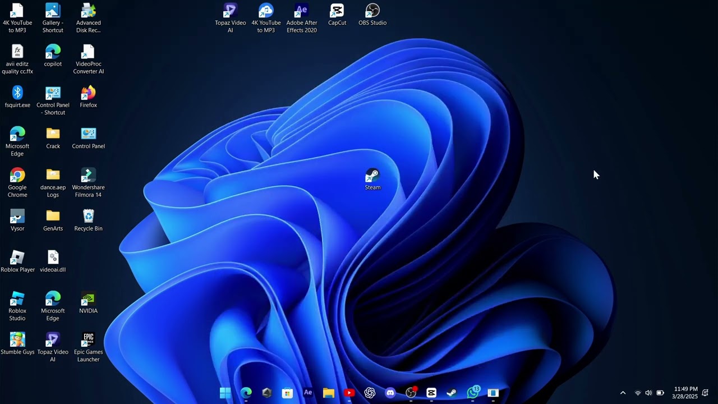
Task: Open the Windows Start menu
Action: click(225, 393)
